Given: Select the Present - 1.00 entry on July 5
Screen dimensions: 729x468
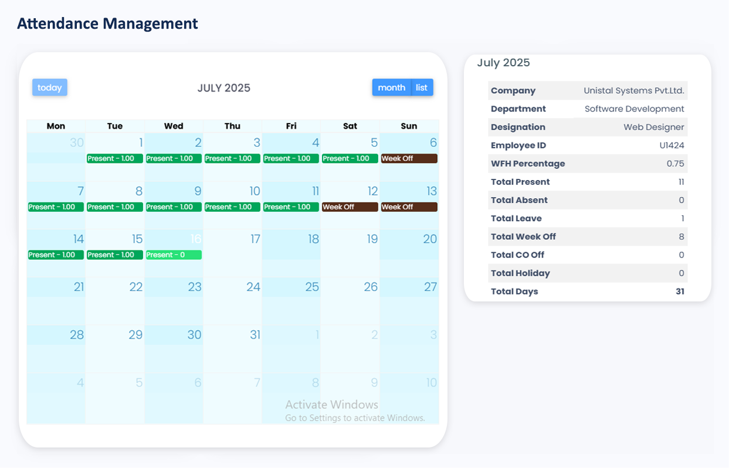Looking at the screenshot, I should click(350, 158).
